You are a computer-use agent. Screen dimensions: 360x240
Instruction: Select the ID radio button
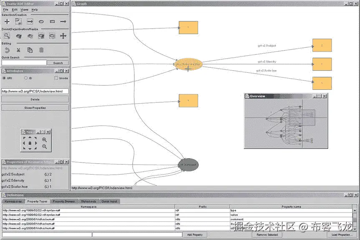tap(27, 78)
